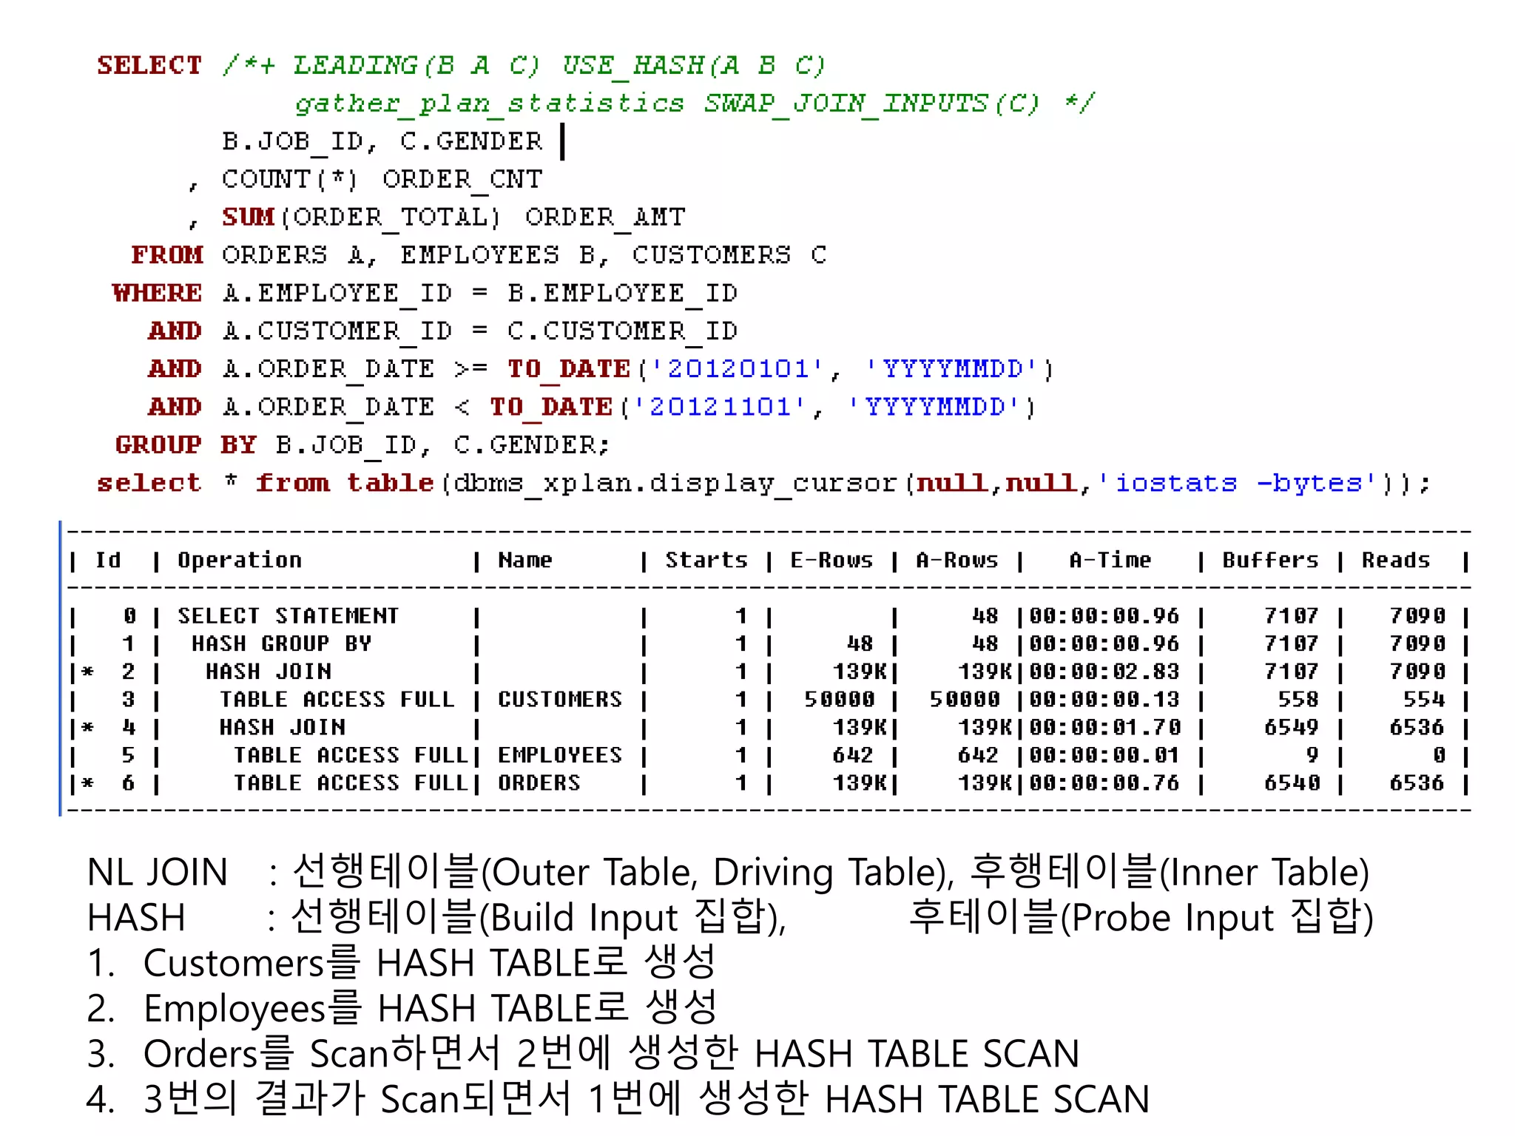Click the GROUP BY keywords
Image resolution: width=1515 pixels, height=1136 pixels.
tap(185, 444)
